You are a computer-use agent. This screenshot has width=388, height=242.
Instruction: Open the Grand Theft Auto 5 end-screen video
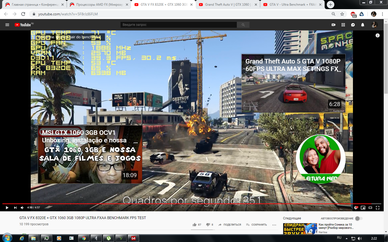click(293, 83)
